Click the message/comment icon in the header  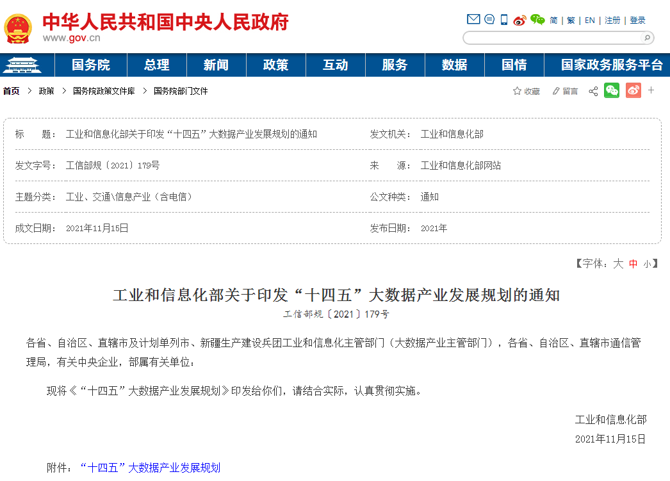pyautogui.click(x=489, y=19)
